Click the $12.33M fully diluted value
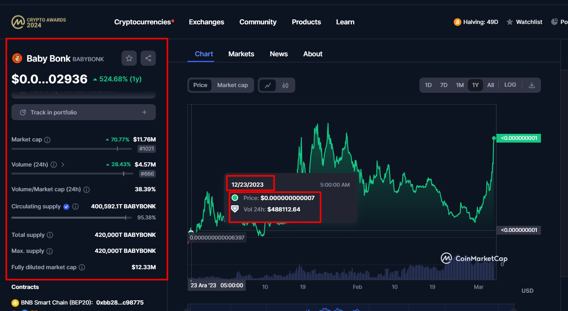Viewport: 568px width, 311px height. 144,267
